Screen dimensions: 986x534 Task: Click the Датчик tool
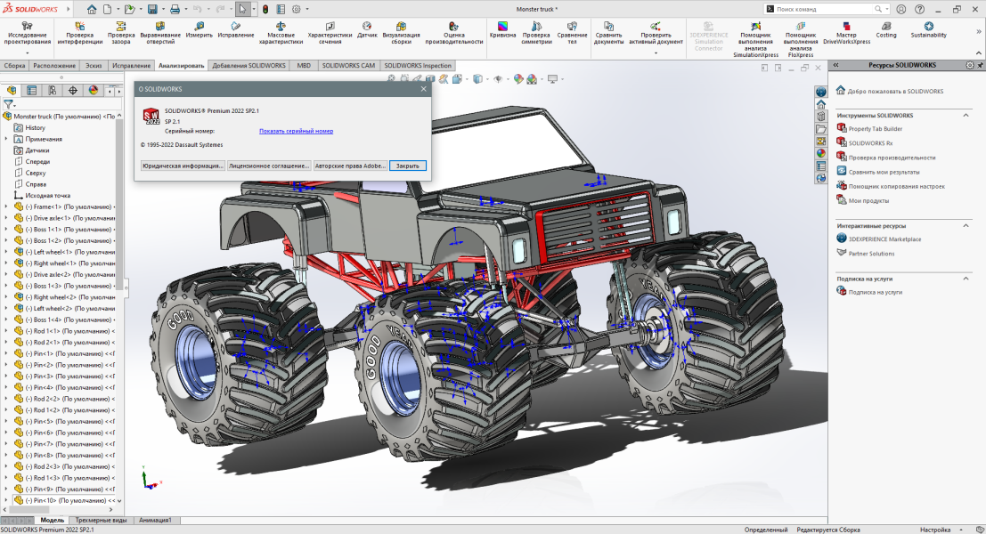coord(367,29)
